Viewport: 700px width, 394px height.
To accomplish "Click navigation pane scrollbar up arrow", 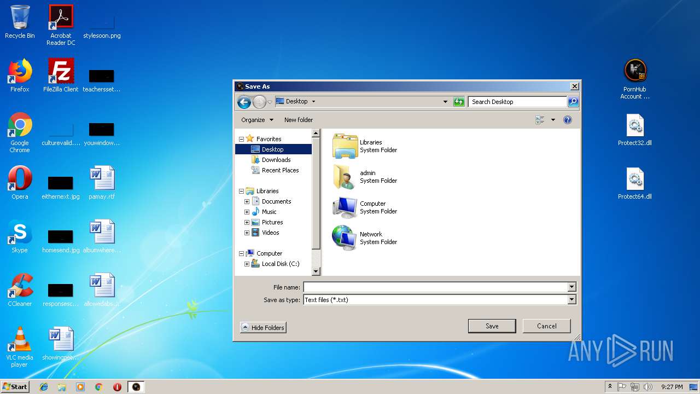I will coord(316,133).
